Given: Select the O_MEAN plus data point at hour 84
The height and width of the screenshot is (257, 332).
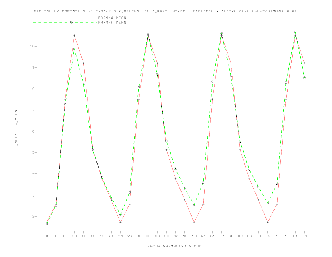Looking at the screenshot, I should [x=304, y=63].
